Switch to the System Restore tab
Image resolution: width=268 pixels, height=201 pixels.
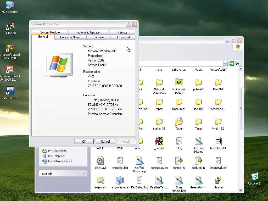[50, 32]
